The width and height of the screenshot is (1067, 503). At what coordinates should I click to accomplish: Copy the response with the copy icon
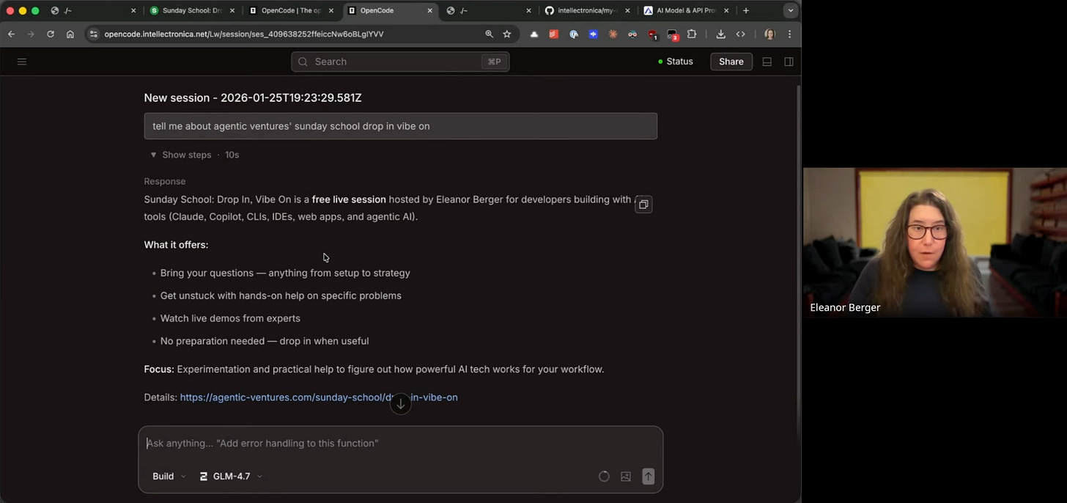pos(643,205)
